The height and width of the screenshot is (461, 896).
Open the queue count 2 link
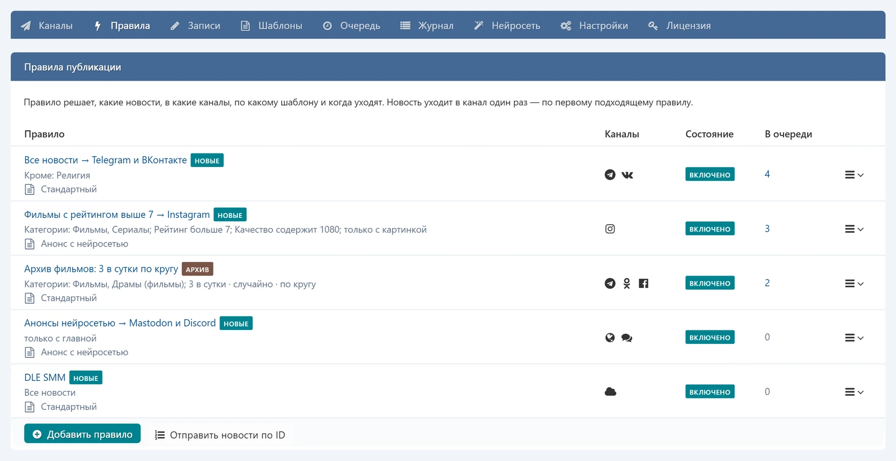767,283
